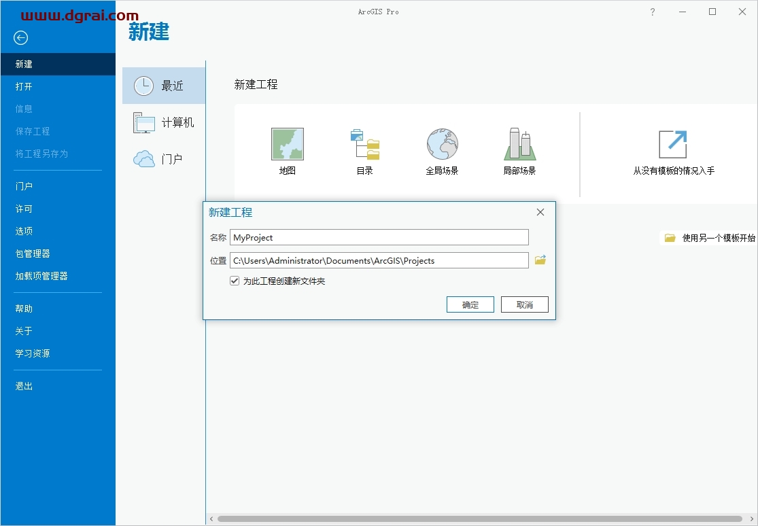Open 门户 in the blue sidebar
The height and width of the screenshot is (526, 758).
(x=58, y=186)
